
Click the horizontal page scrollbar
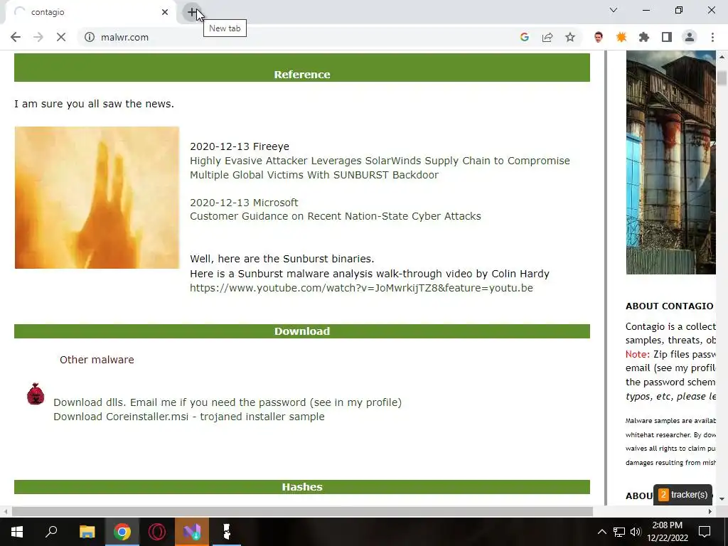point(301,511)
